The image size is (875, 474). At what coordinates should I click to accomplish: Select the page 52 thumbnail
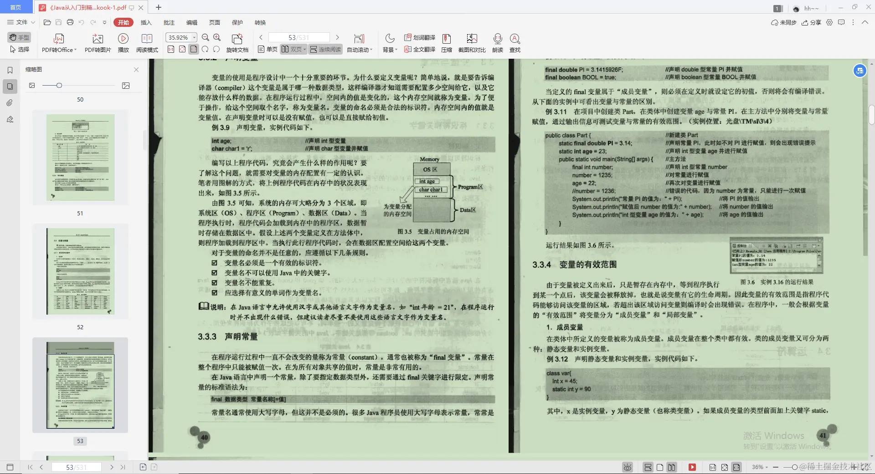tap(80, 271)
